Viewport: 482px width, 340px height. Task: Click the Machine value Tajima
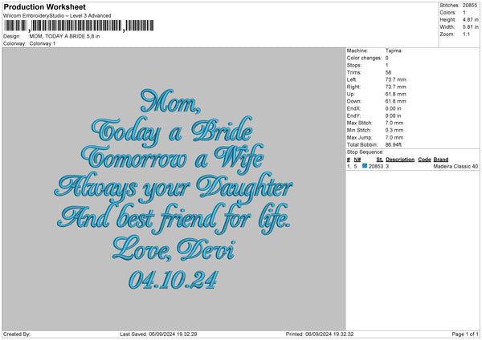point(393,51)
